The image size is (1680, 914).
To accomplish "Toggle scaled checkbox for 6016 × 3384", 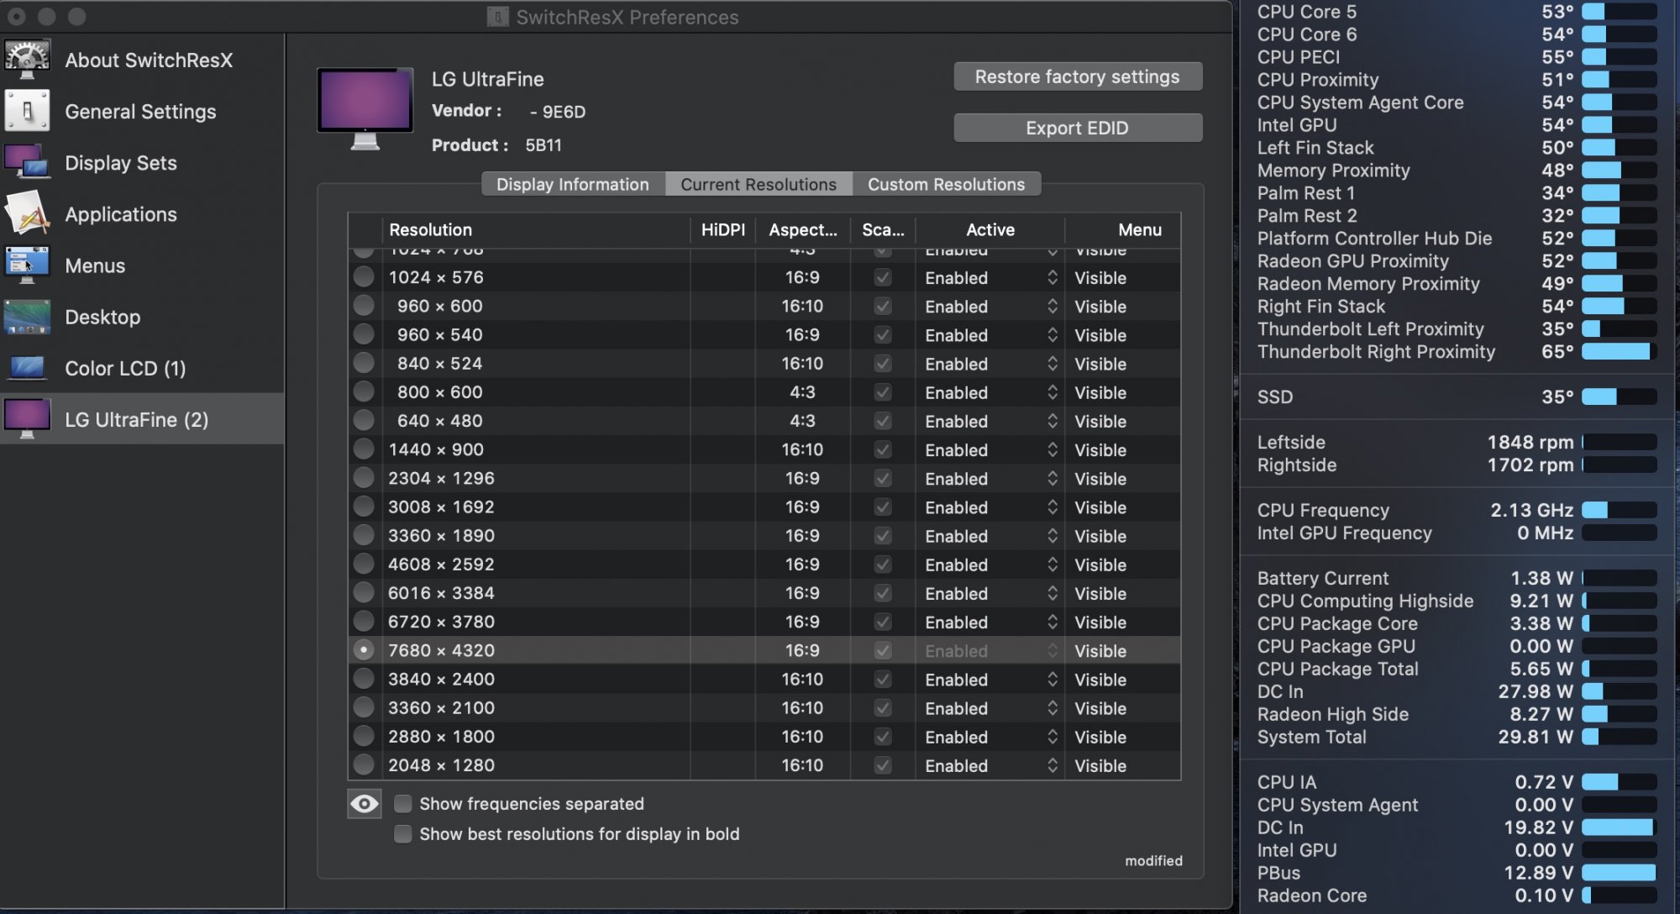I will click(883, 593).
